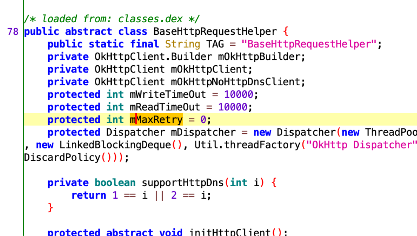
Task: Click the mWriteTimeOut field name
Action: 168,95
